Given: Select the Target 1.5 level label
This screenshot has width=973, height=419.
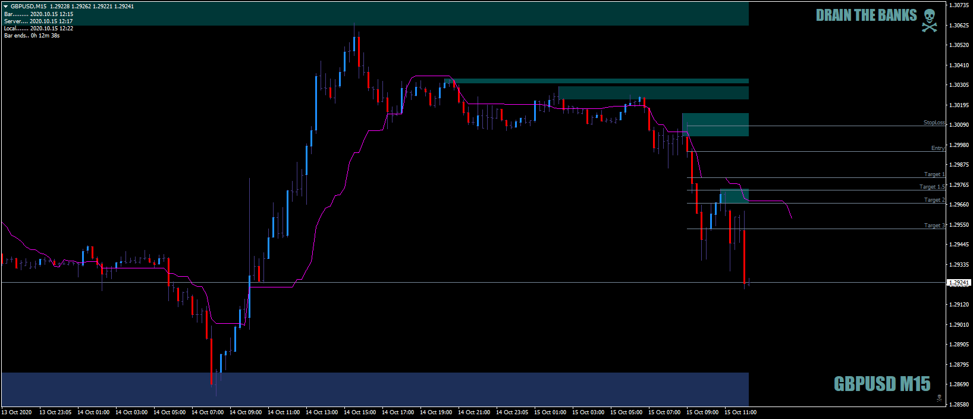Looking at the screenshot, I should (x=932, y=186).
